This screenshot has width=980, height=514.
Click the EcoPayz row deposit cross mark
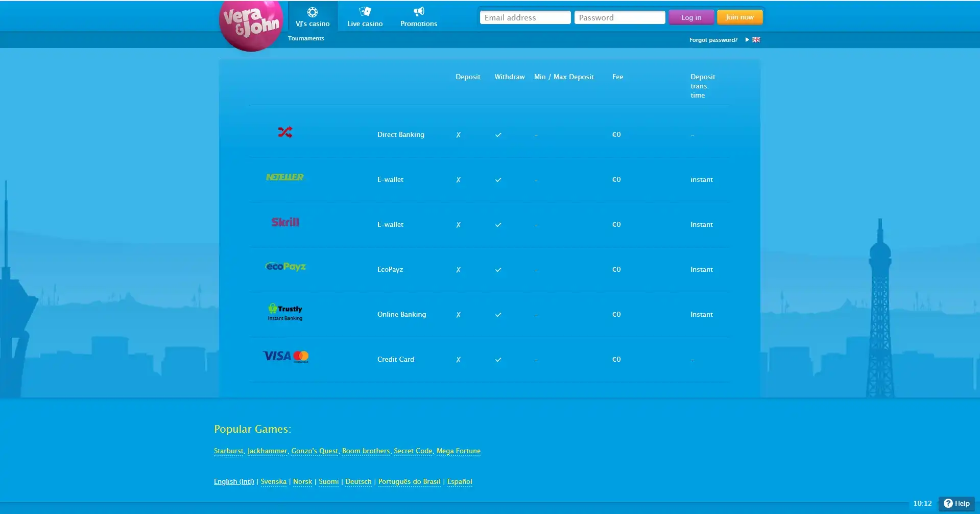[x=458, y=270]
